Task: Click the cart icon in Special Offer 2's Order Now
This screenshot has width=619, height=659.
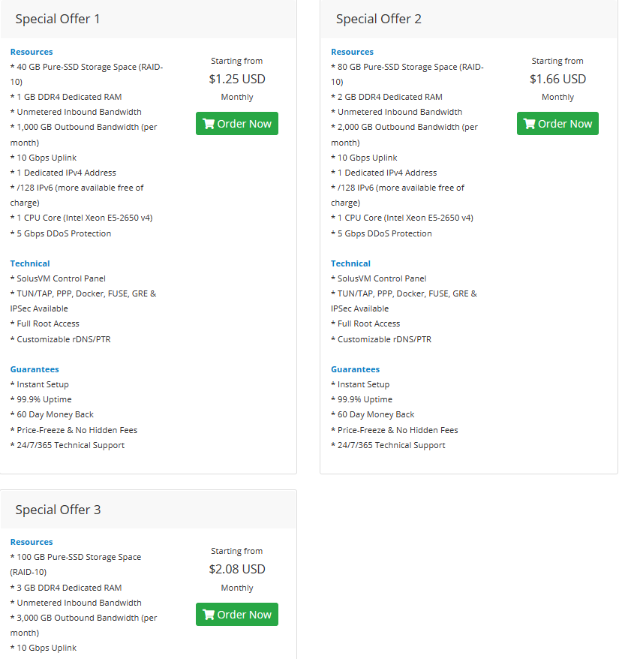Action: pyautogui.click(x=529, y=124)
